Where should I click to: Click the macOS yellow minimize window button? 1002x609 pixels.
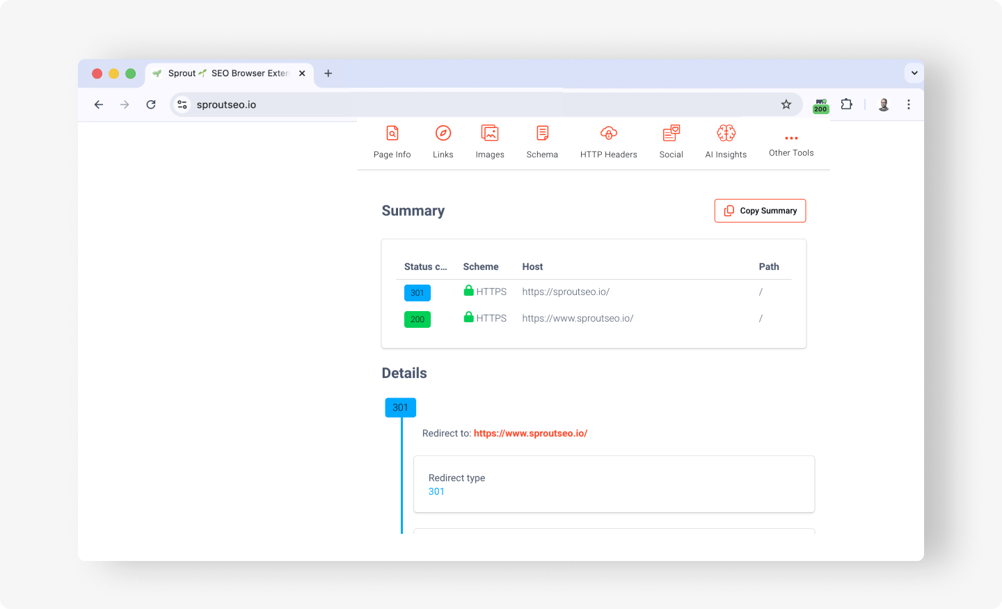[113, 73]
